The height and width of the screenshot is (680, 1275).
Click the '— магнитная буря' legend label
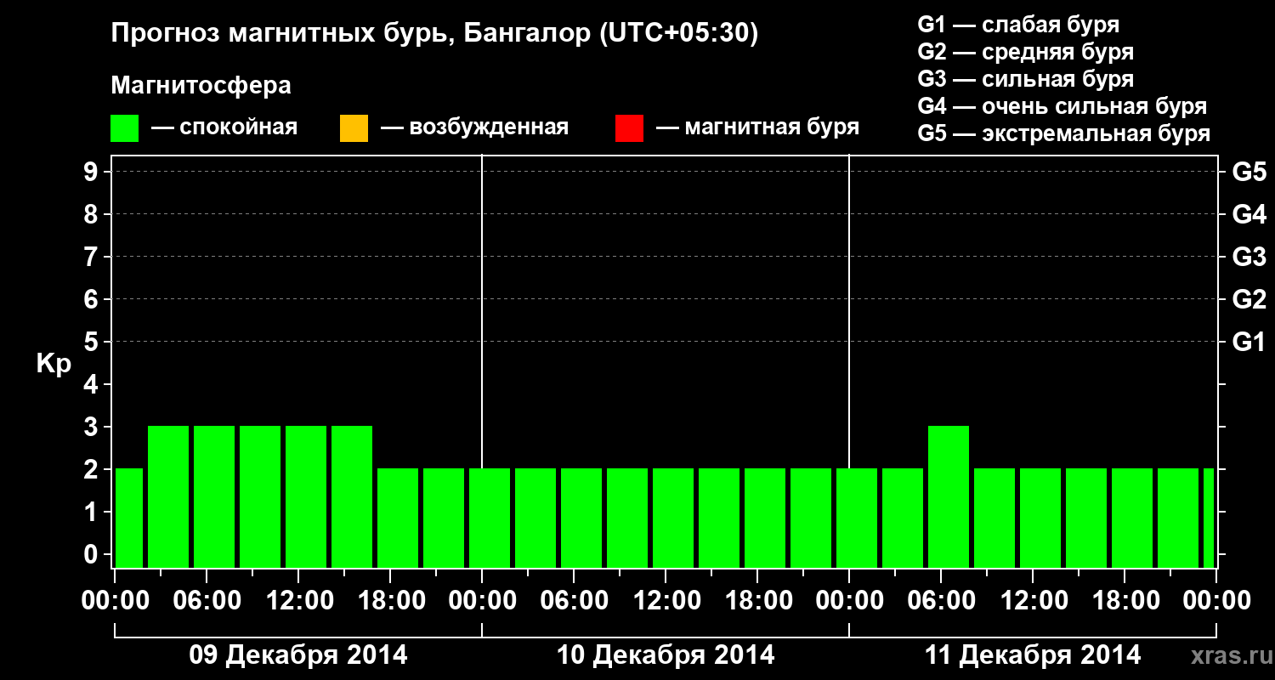757,127
